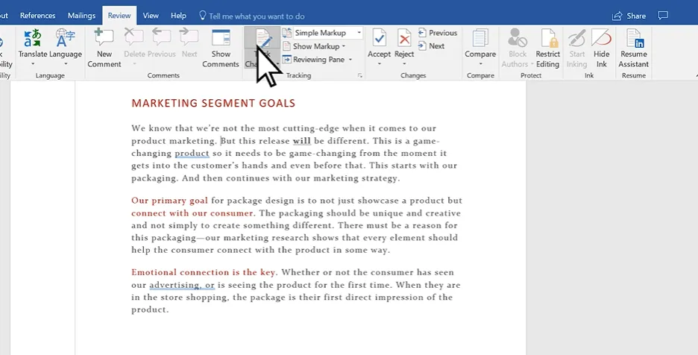Switch to References tab
The image size is (698, 355).
[38, 16]
